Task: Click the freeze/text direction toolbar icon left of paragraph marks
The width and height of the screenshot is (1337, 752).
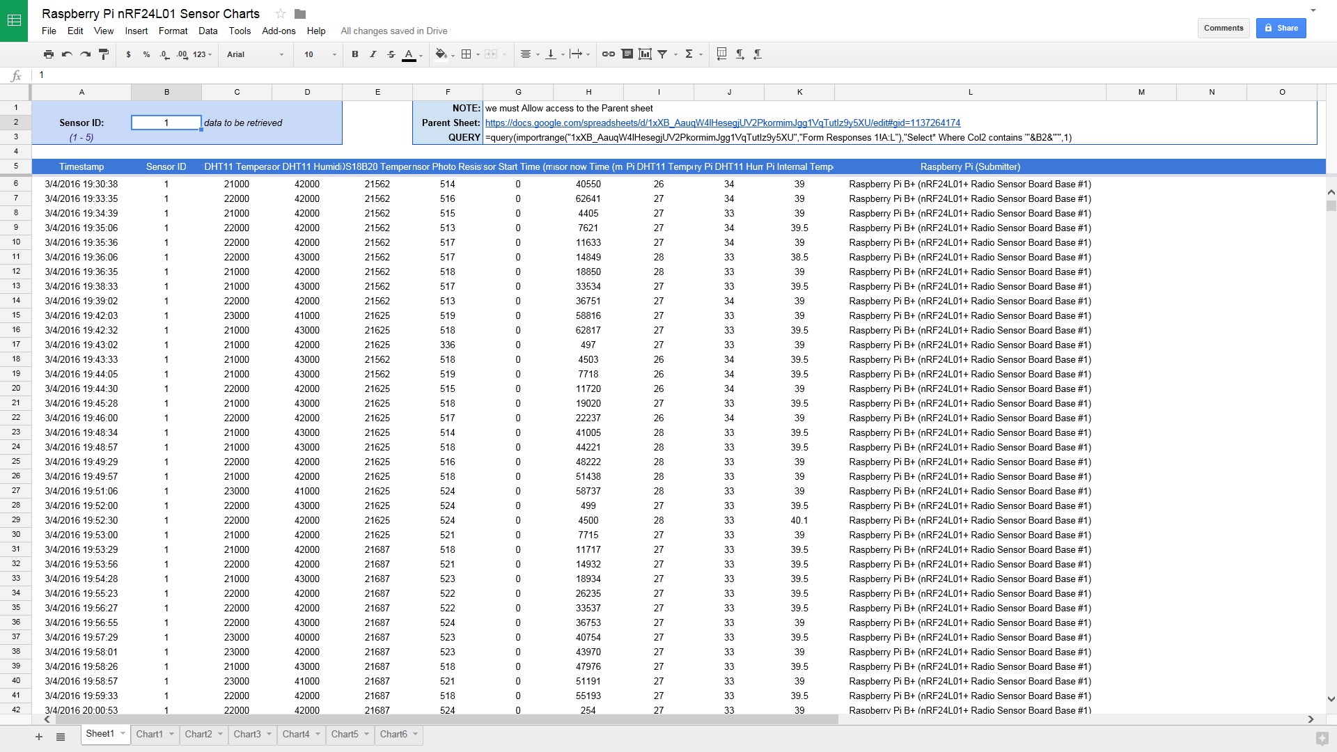Action: (x=722, y=54)
